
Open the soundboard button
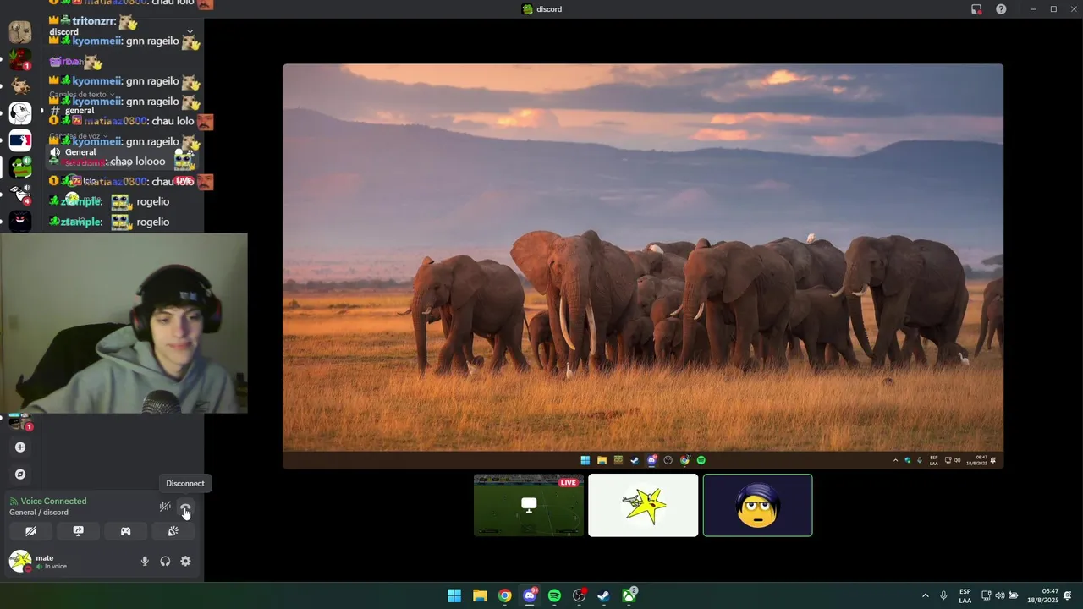point(173,531)
